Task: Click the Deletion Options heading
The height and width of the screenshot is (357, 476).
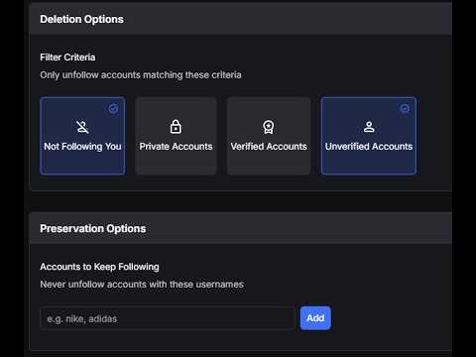Action: pos(81,19)
